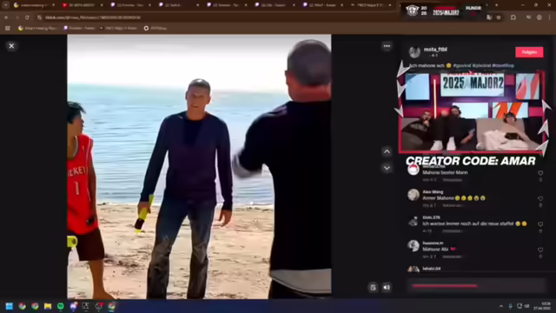The width and height of the screenshot is (556, 313).
Task: Focus the add comment input field
Action: click(476, 285)
